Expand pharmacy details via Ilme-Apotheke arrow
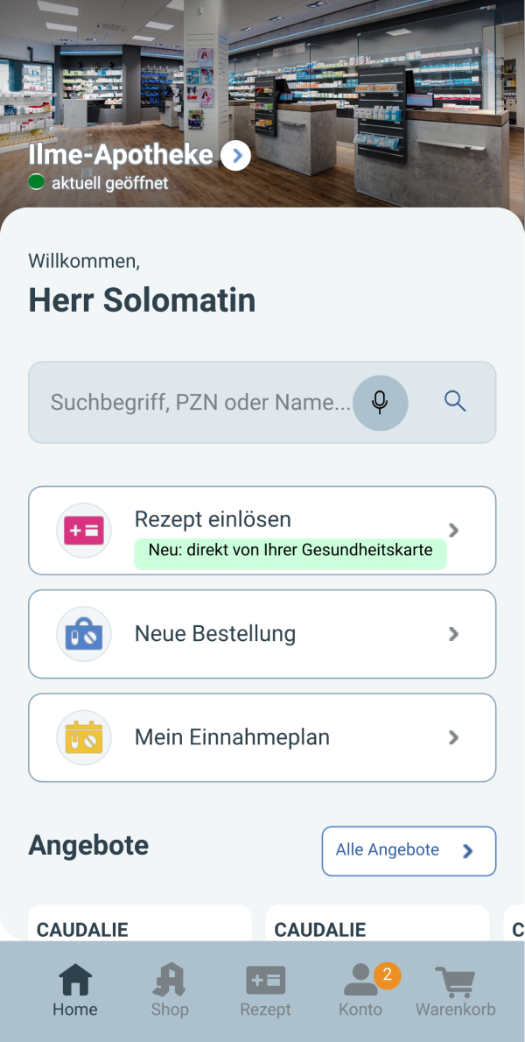 click(235, 155)
